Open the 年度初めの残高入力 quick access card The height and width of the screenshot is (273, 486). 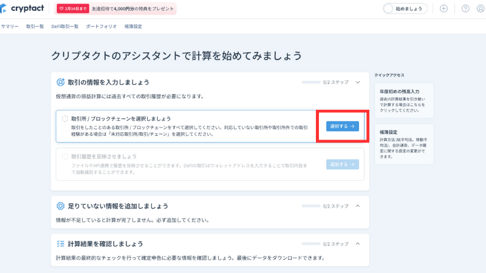pyautogui.click(x=404, y=101)
